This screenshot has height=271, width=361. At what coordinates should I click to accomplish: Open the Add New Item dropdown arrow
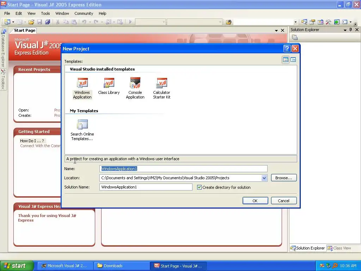click(25, 22)
